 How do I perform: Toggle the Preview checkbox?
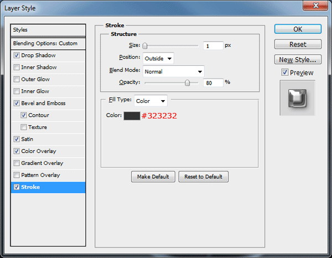click(285, 73)
